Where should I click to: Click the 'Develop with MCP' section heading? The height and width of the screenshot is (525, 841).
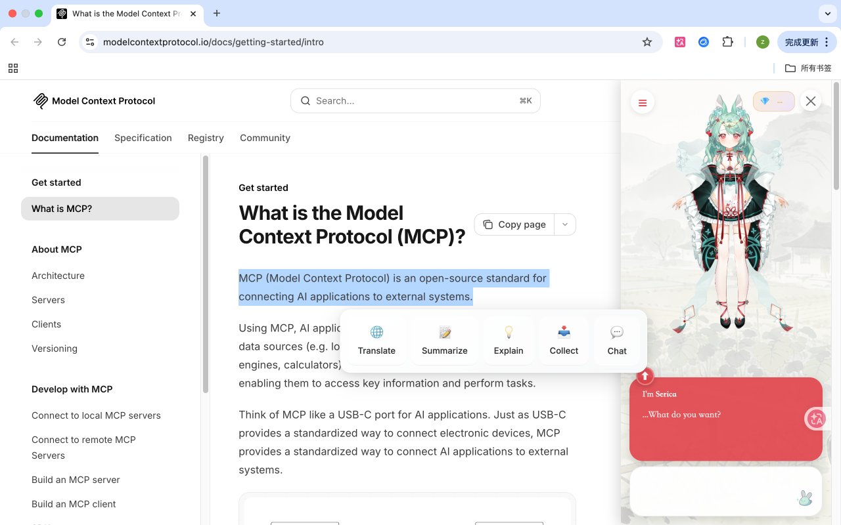72,389
